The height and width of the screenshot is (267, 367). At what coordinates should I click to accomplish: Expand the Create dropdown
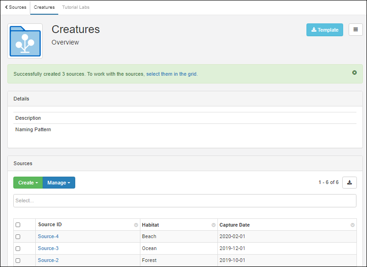point(28,183)
